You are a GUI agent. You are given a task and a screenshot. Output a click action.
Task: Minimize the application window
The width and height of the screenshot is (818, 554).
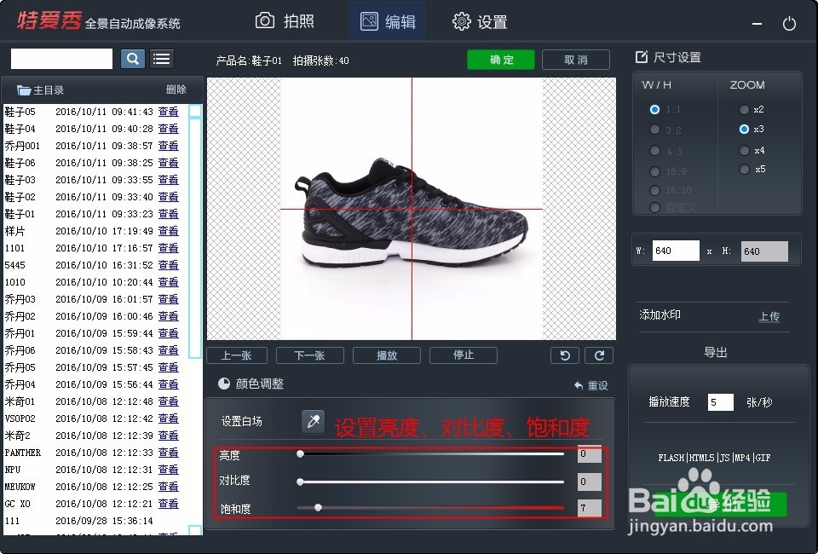coord(757,24)
